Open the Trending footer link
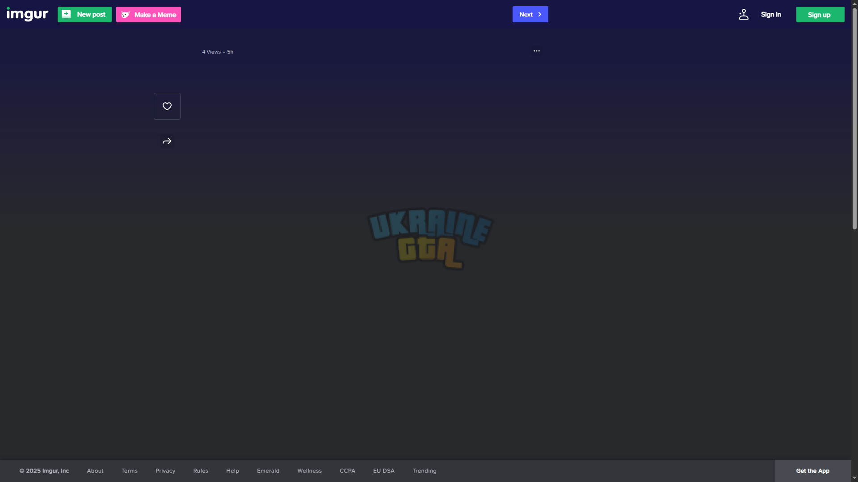This screenshot has height=482, width=858. tap(425, 471)
